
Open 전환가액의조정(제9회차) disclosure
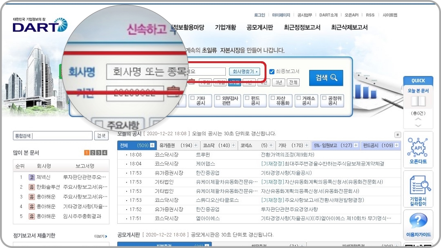[x=287, y=154]
